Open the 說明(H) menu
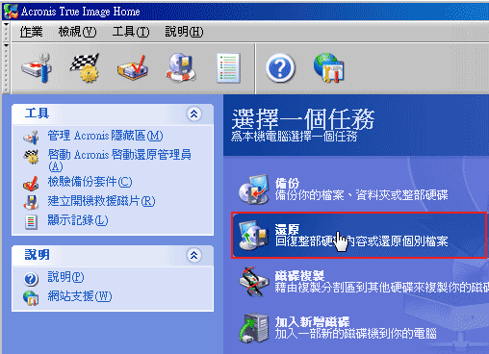This screenshot has height=354, width=489. click(x=184, y=32)
